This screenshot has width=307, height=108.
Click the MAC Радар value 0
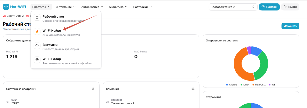tap(136, 57)
